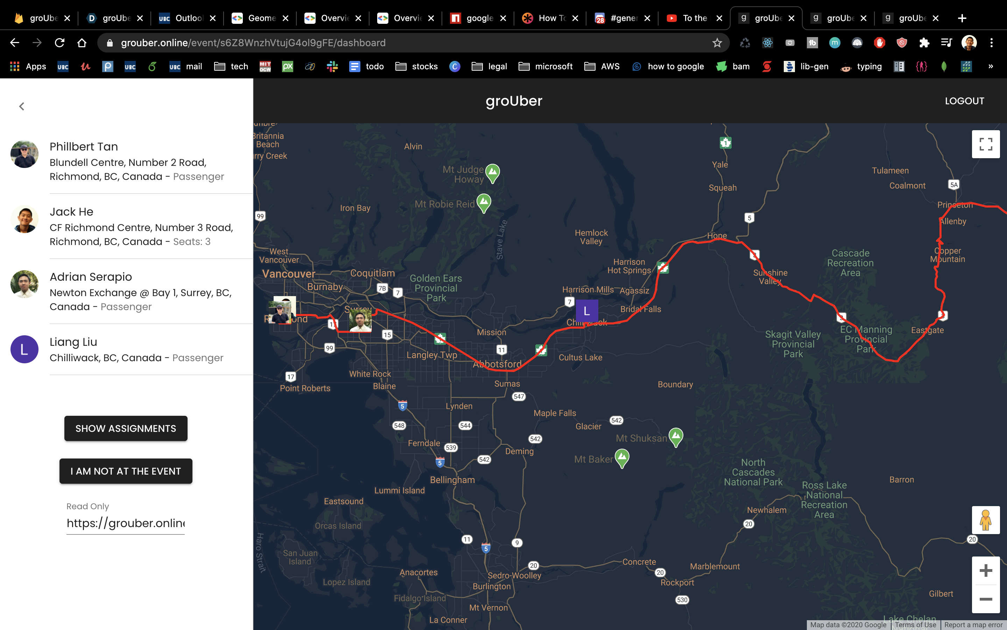Expand hidden bookmarks overflow chevron

point(990,66)
